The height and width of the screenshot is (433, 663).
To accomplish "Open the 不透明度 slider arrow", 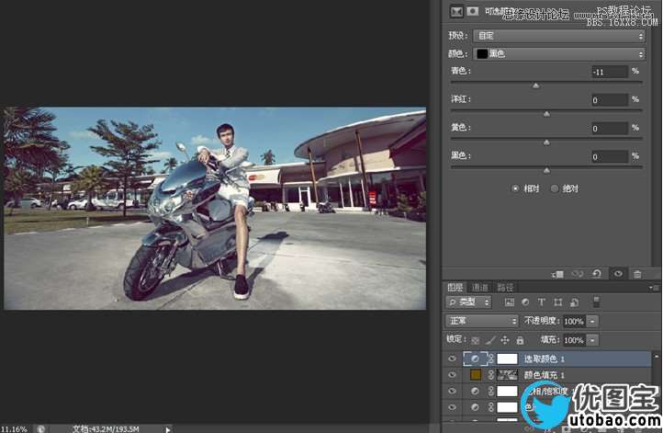I will coord(592,321).
